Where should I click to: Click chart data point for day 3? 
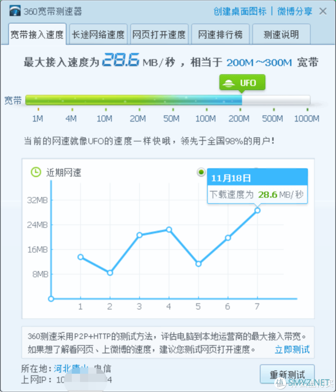pyautogui.click(x=140, y=235)
